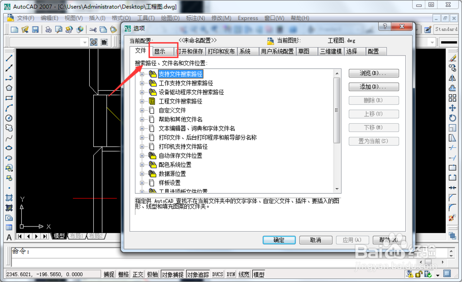This screenshot has height=282, width=462.
Task: Select the Circle tool
Action: tap(9, 118)
